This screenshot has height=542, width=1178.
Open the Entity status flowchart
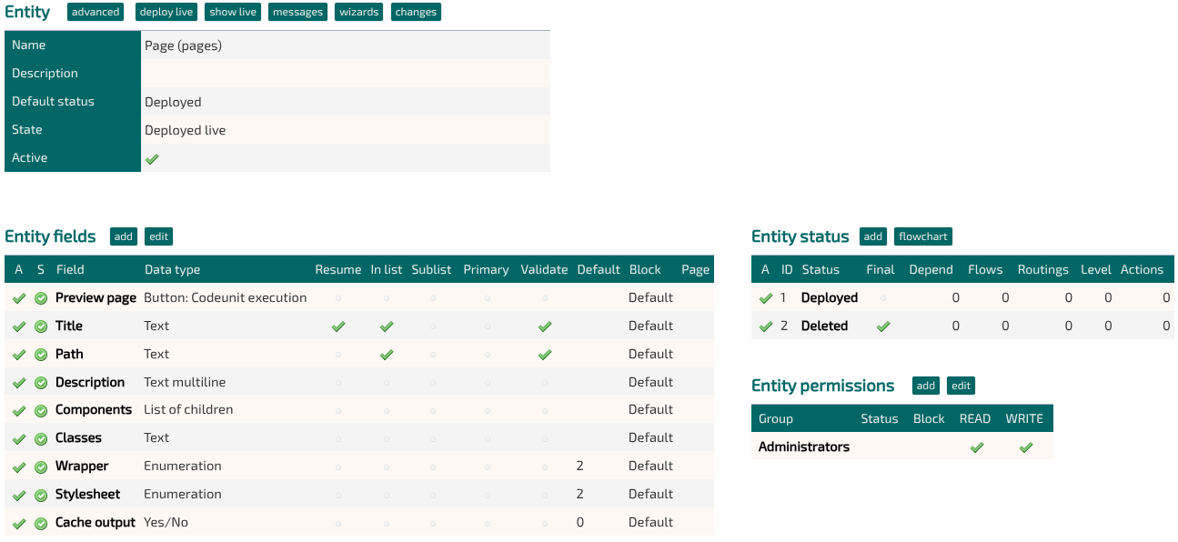[x=923, y=236]
